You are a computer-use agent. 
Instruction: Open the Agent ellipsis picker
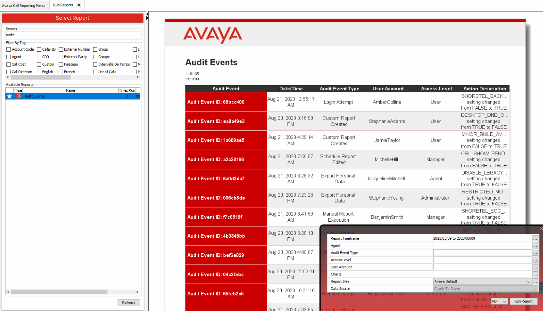coord(535,245)
